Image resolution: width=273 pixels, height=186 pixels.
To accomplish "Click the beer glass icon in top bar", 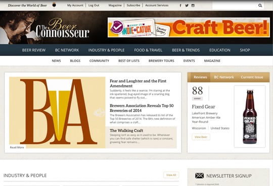I will coord(54,5).
